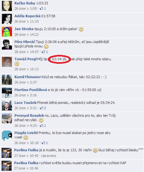Click Magda Leicht's blue cartoon avatar
Image resolution: width=144 pixels, height=172 pixels.
click(7, 136)
